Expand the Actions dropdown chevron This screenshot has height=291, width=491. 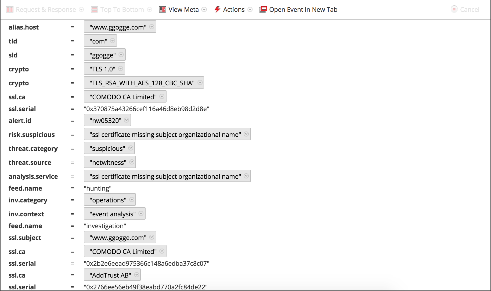click(250, 9)
